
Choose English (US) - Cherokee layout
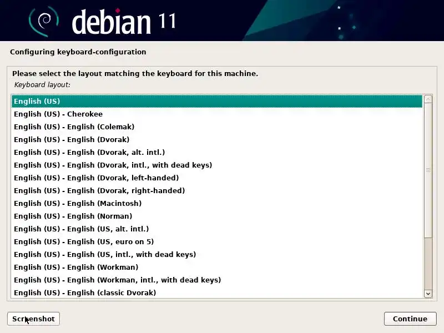click(217, 114)
